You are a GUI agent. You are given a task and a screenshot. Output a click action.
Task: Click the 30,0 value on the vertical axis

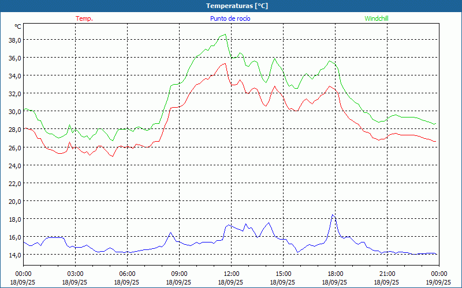click(x=14, y=112)
